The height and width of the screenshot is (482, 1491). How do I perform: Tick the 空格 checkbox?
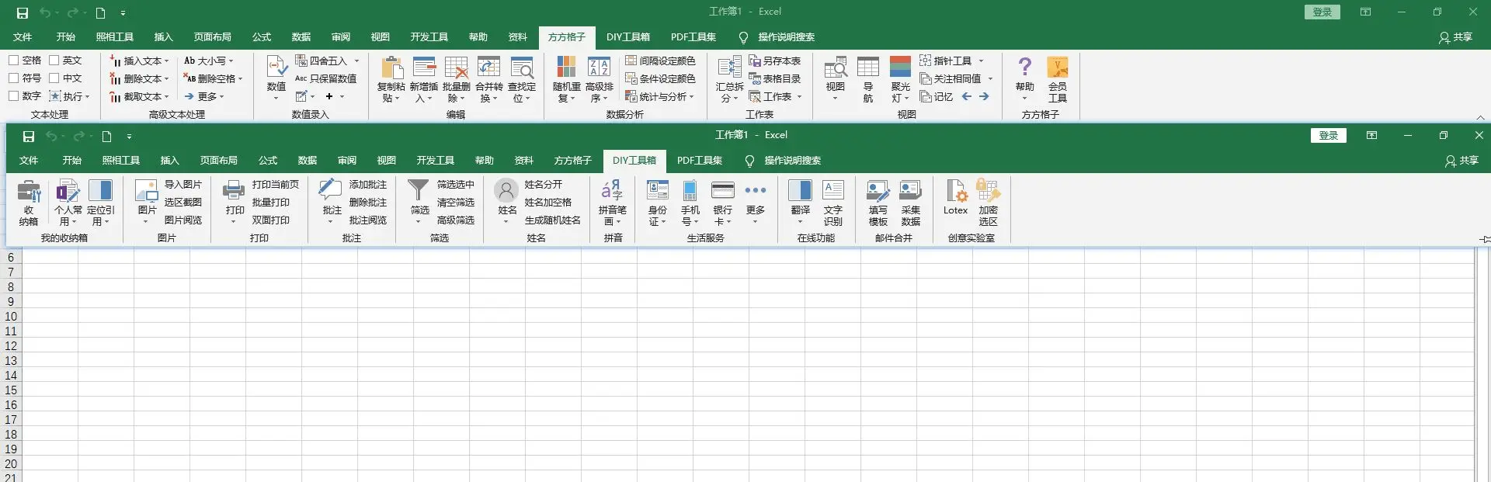pos(13,61)
